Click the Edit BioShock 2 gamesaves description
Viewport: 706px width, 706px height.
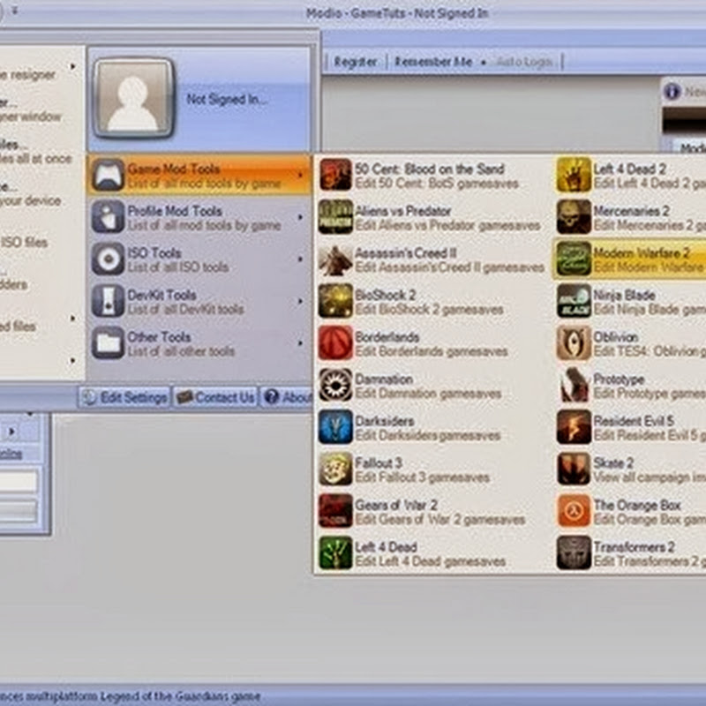429,310
